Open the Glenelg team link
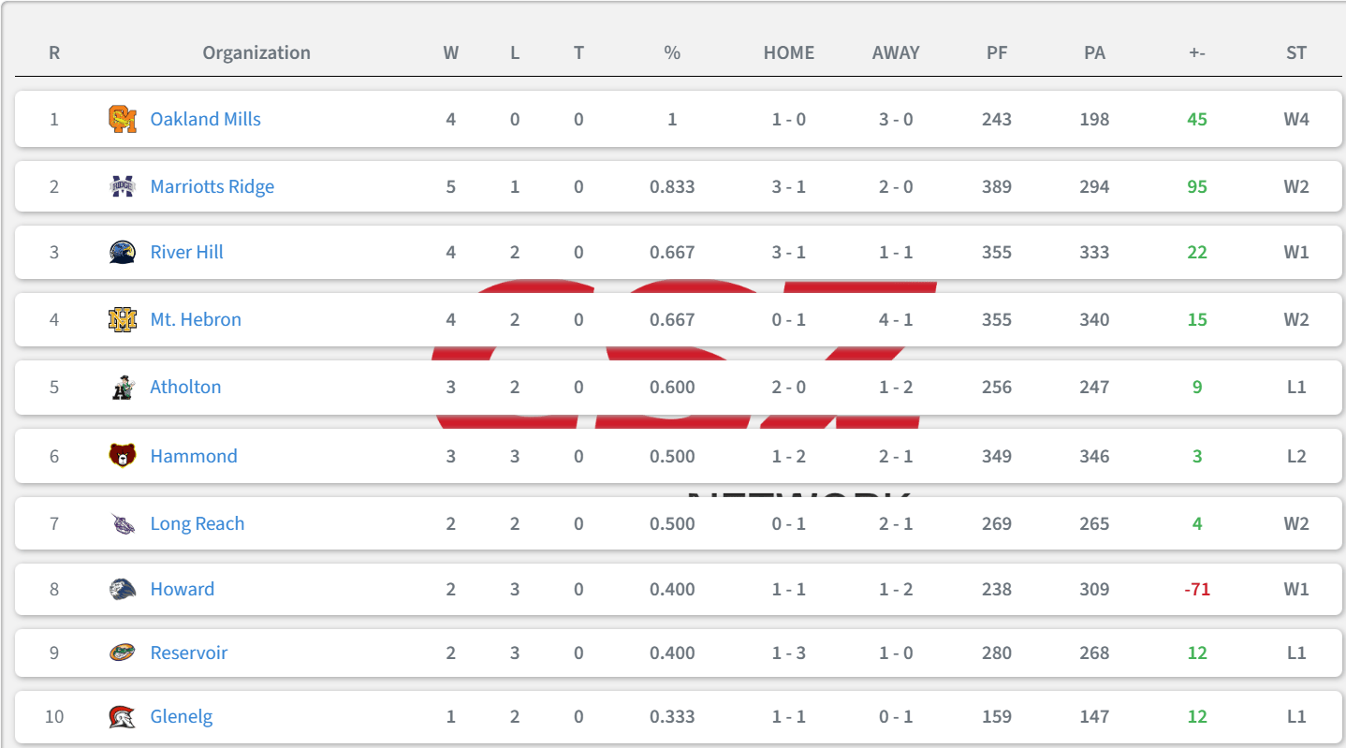This screenshot has height=748, width=1346. click(x=182, y=716)
